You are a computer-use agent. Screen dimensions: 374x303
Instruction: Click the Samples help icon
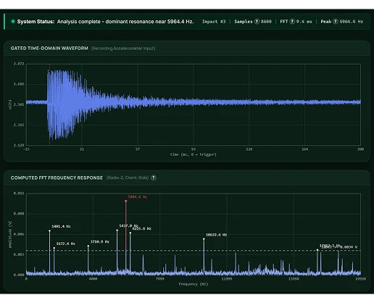click(257, 22)
